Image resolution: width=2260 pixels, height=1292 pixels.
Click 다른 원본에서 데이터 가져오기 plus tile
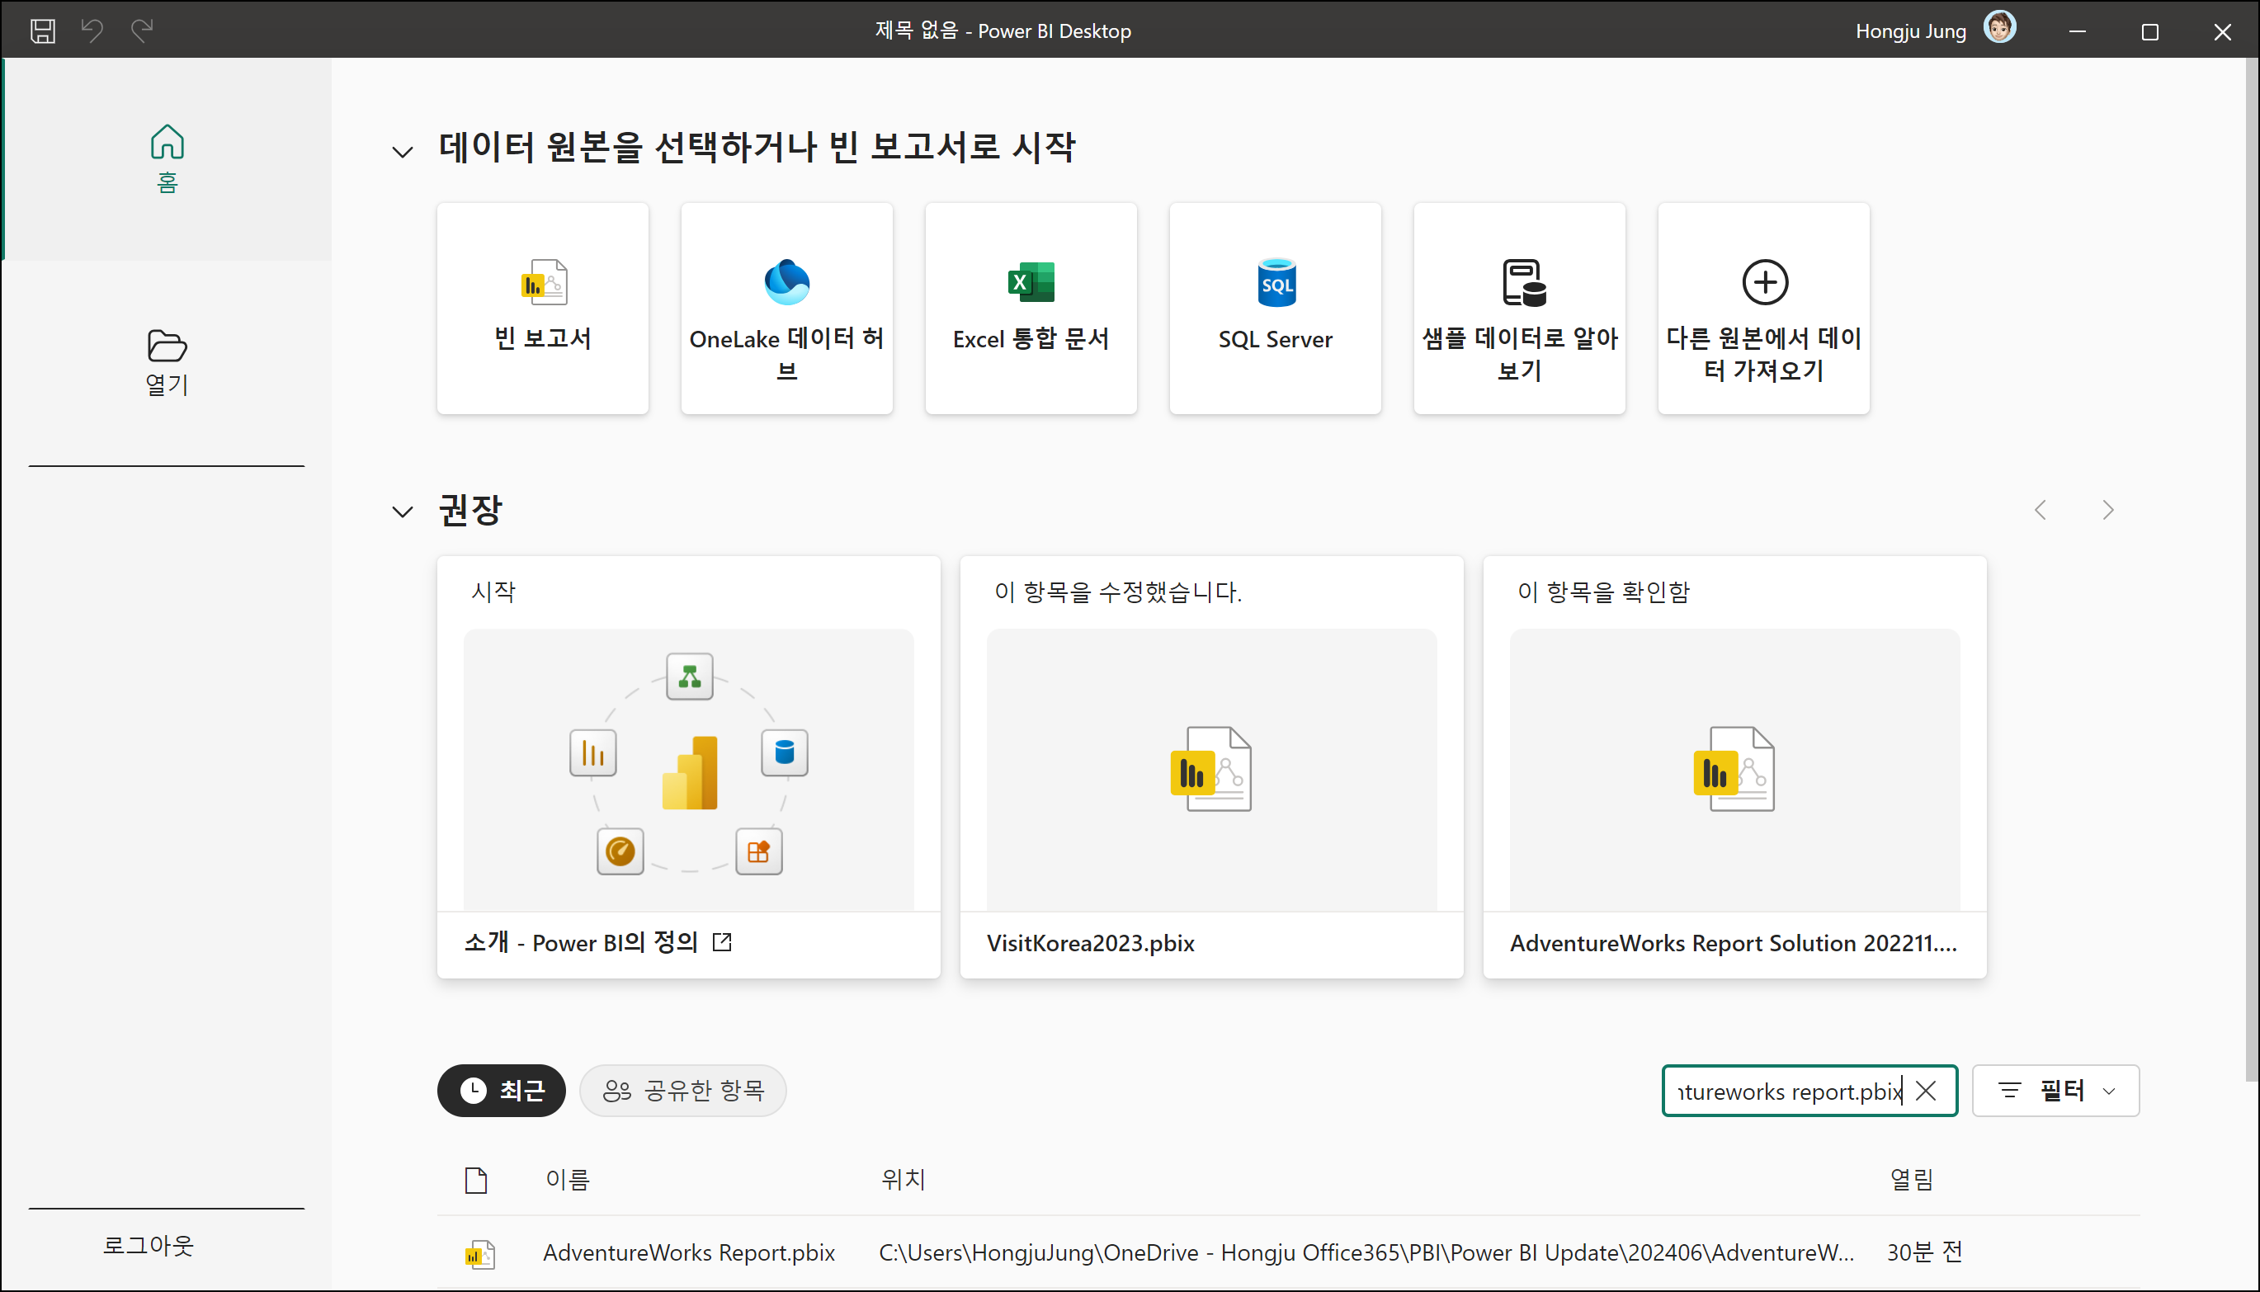pyautogui.click(x=1763, y=308)
